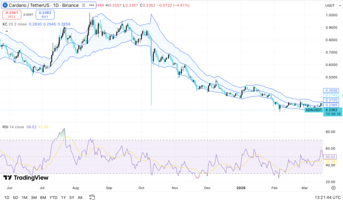
Task: Open the three-dot menu beside the symbol name
Action: click(91, 5)
